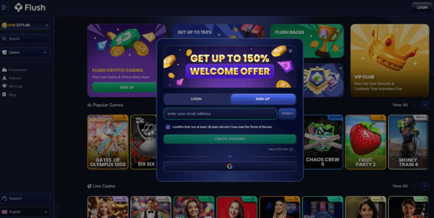Open the English language selector
This screenshot has height=218, width=434.
pyautogui.click(x=25, y=212)
